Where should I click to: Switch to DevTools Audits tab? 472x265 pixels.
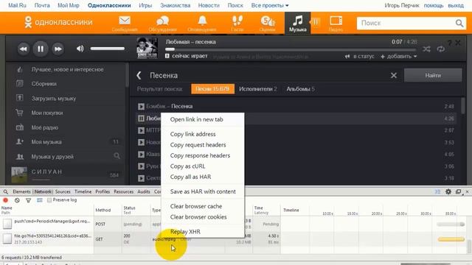coord(144,191)
